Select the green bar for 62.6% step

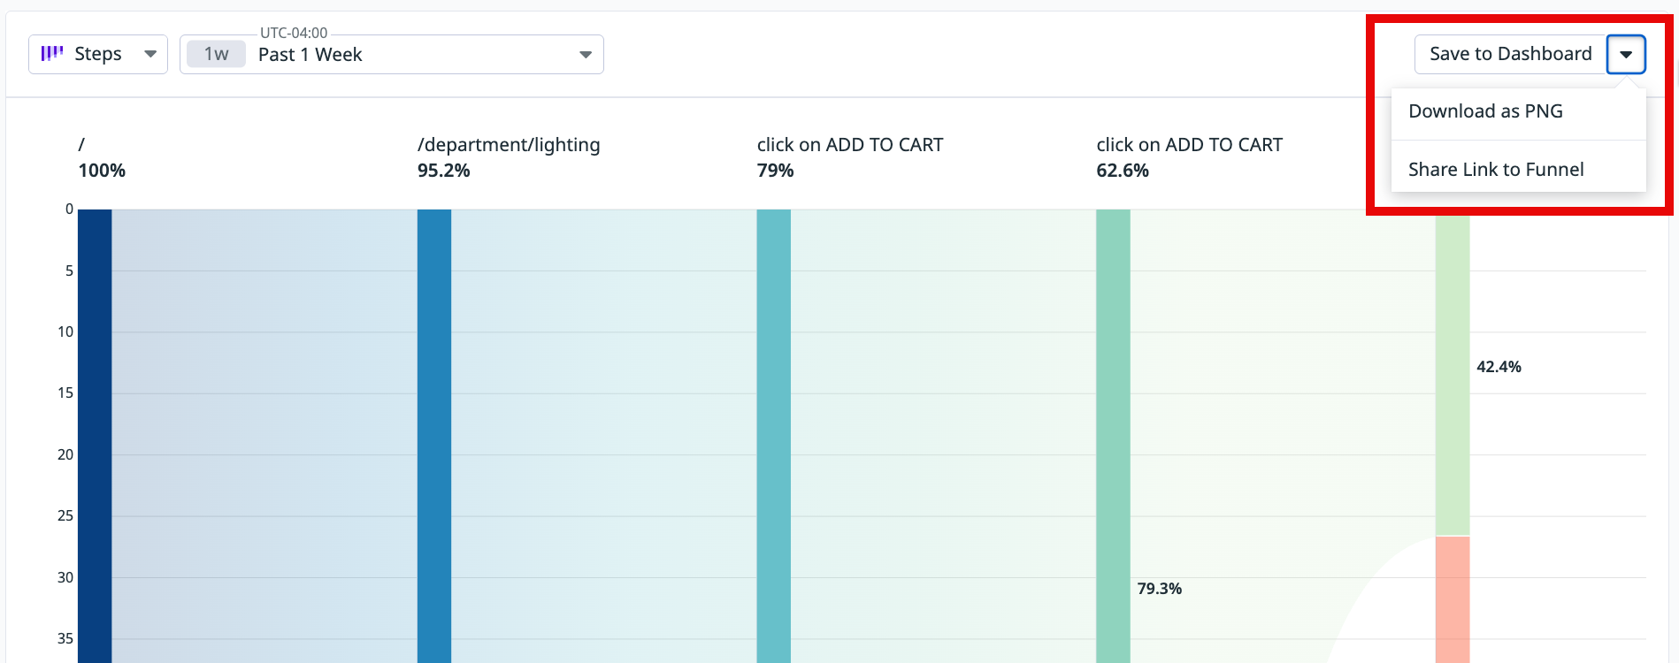1113,433
